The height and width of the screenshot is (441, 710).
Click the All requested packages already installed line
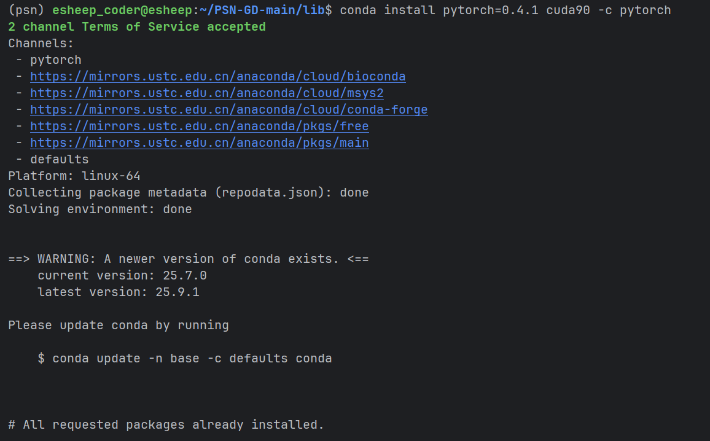[x=166, y=425]
